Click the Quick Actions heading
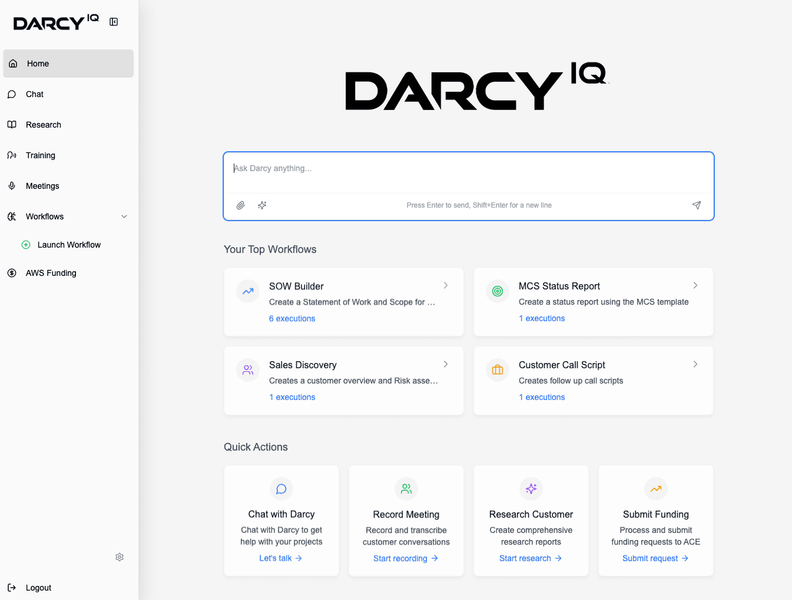 point(256,447)
